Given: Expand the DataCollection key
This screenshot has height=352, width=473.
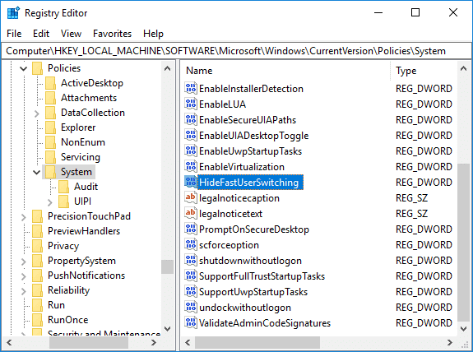Looking at the screenshot, I should [36, 113].
